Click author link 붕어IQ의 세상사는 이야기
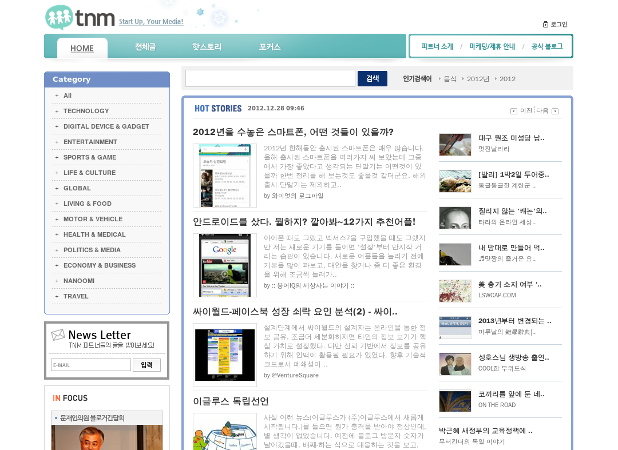Viewport: 618px width, 450px height. 313,285
